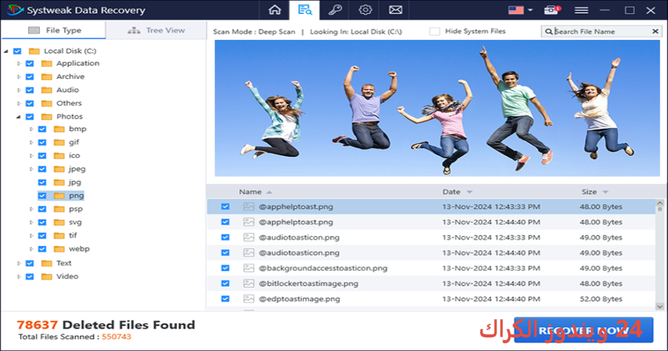Enable the Hide System Files checkbox

434,31
